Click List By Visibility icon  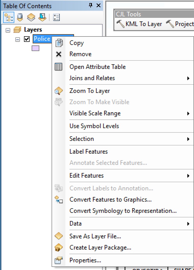pos(31,17)
